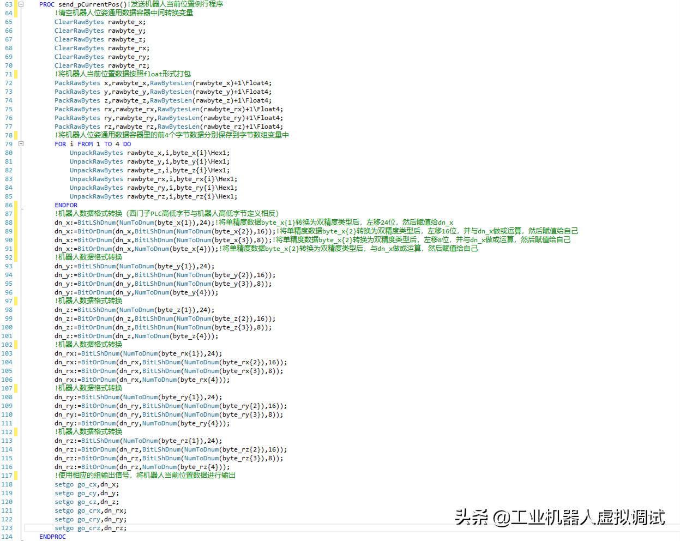Image resolution: width=680 pixels, height=541 pixels.
Task: Click 'setgo go_crx,dn_rx;' line
Action: click(x=91, y=510)
